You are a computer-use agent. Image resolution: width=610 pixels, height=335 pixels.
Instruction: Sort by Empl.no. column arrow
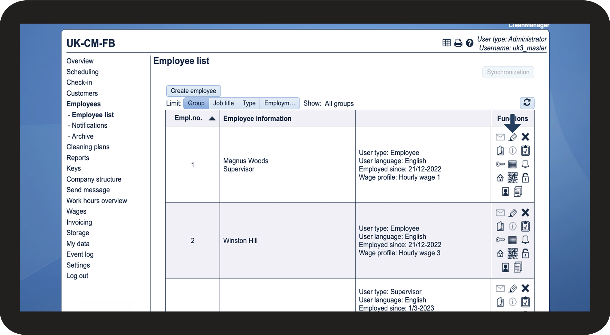pos(212,119)
